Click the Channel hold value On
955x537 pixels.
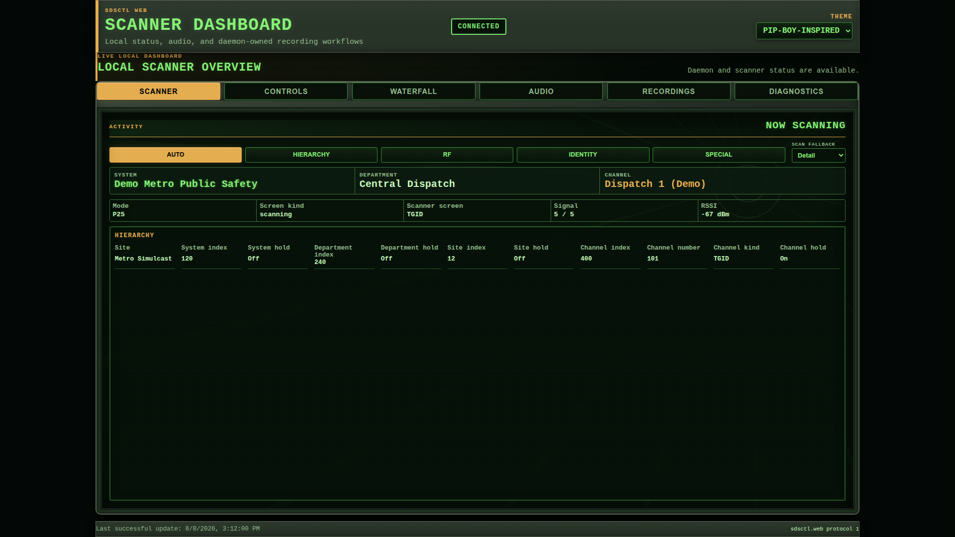pyautogui.click(x=784, y=259)
